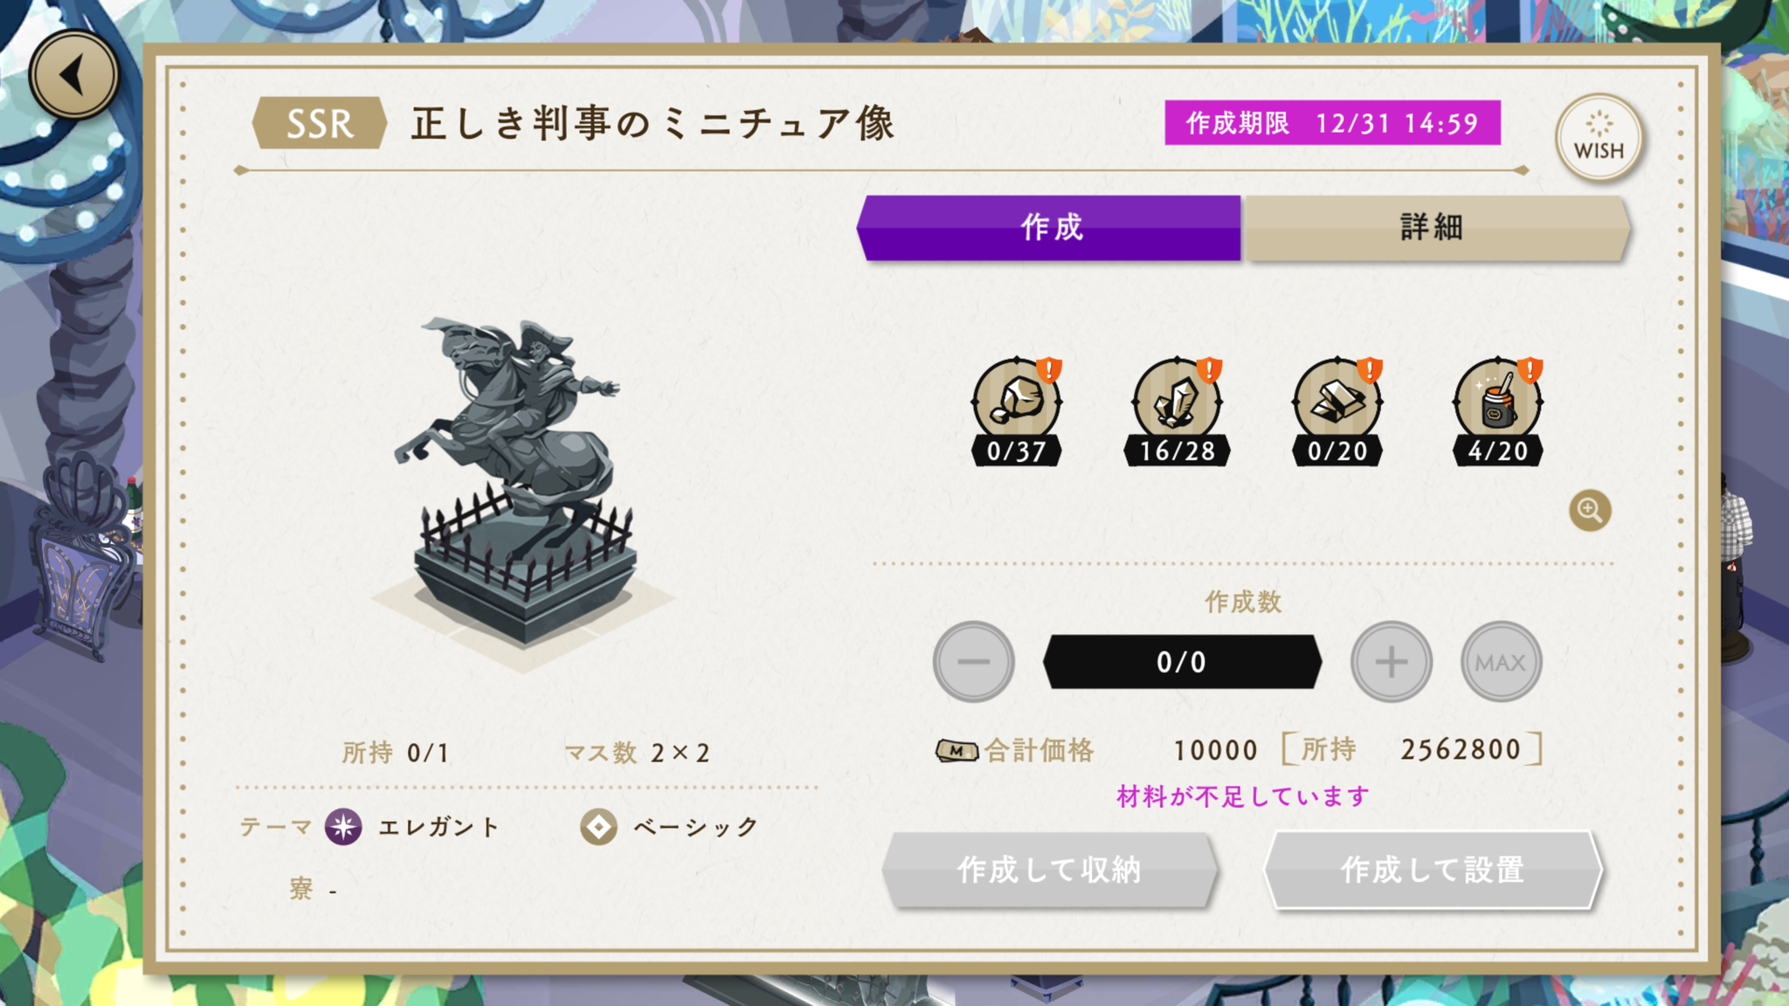Viewport: 1789px width, 1006px height.
Task: Click the 作成して設置 button
Action: point(1433,870)
